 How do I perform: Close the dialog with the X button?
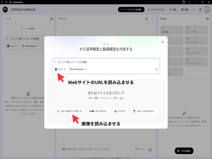pyautogui.click(x=163, y=42)
